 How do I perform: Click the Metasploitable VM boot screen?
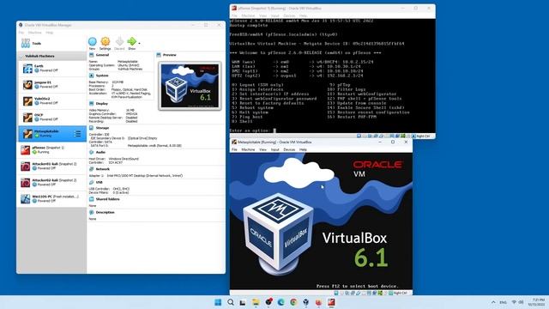321,221
